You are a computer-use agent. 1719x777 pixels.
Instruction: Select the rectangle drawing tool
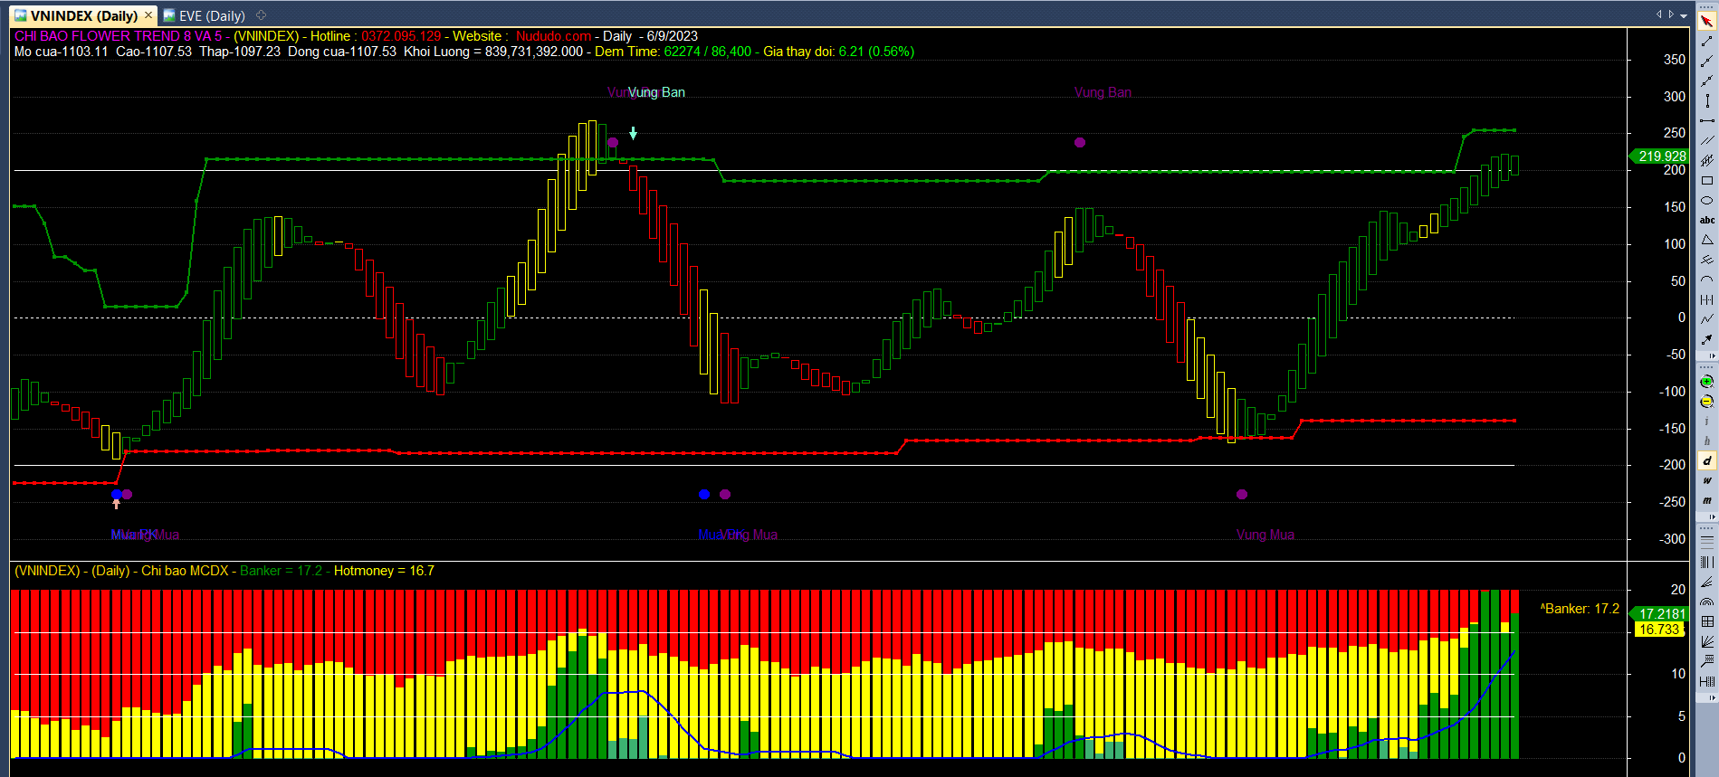click(1707, 181)
